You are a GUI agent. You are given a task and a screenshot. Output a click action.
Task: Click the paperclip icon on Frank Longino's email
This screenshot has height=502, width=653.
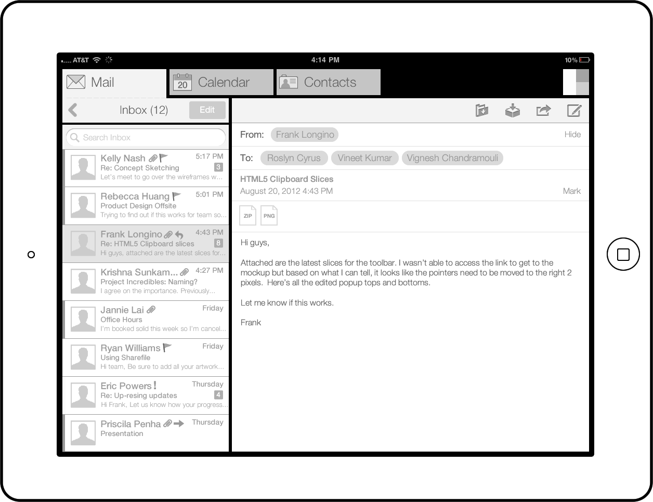point(168,234)
